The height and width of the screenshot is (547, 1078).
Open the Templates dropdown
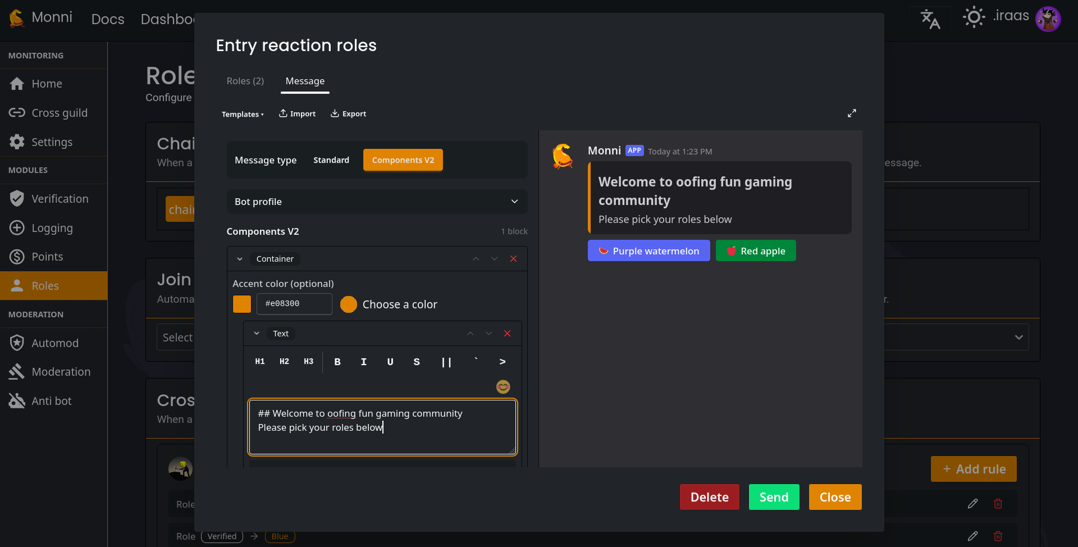click(243, 114)
